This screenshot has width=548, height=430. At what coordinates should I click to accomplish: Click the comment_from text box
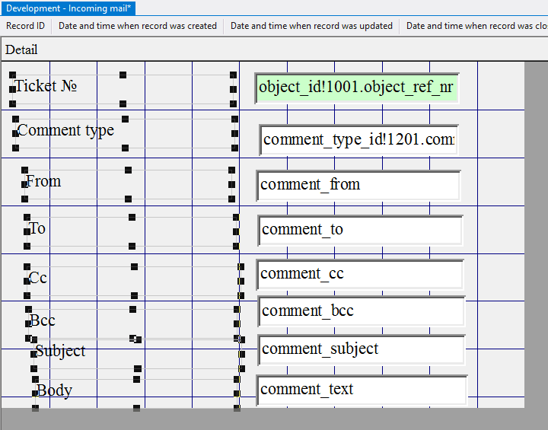(x=358, y=185)
